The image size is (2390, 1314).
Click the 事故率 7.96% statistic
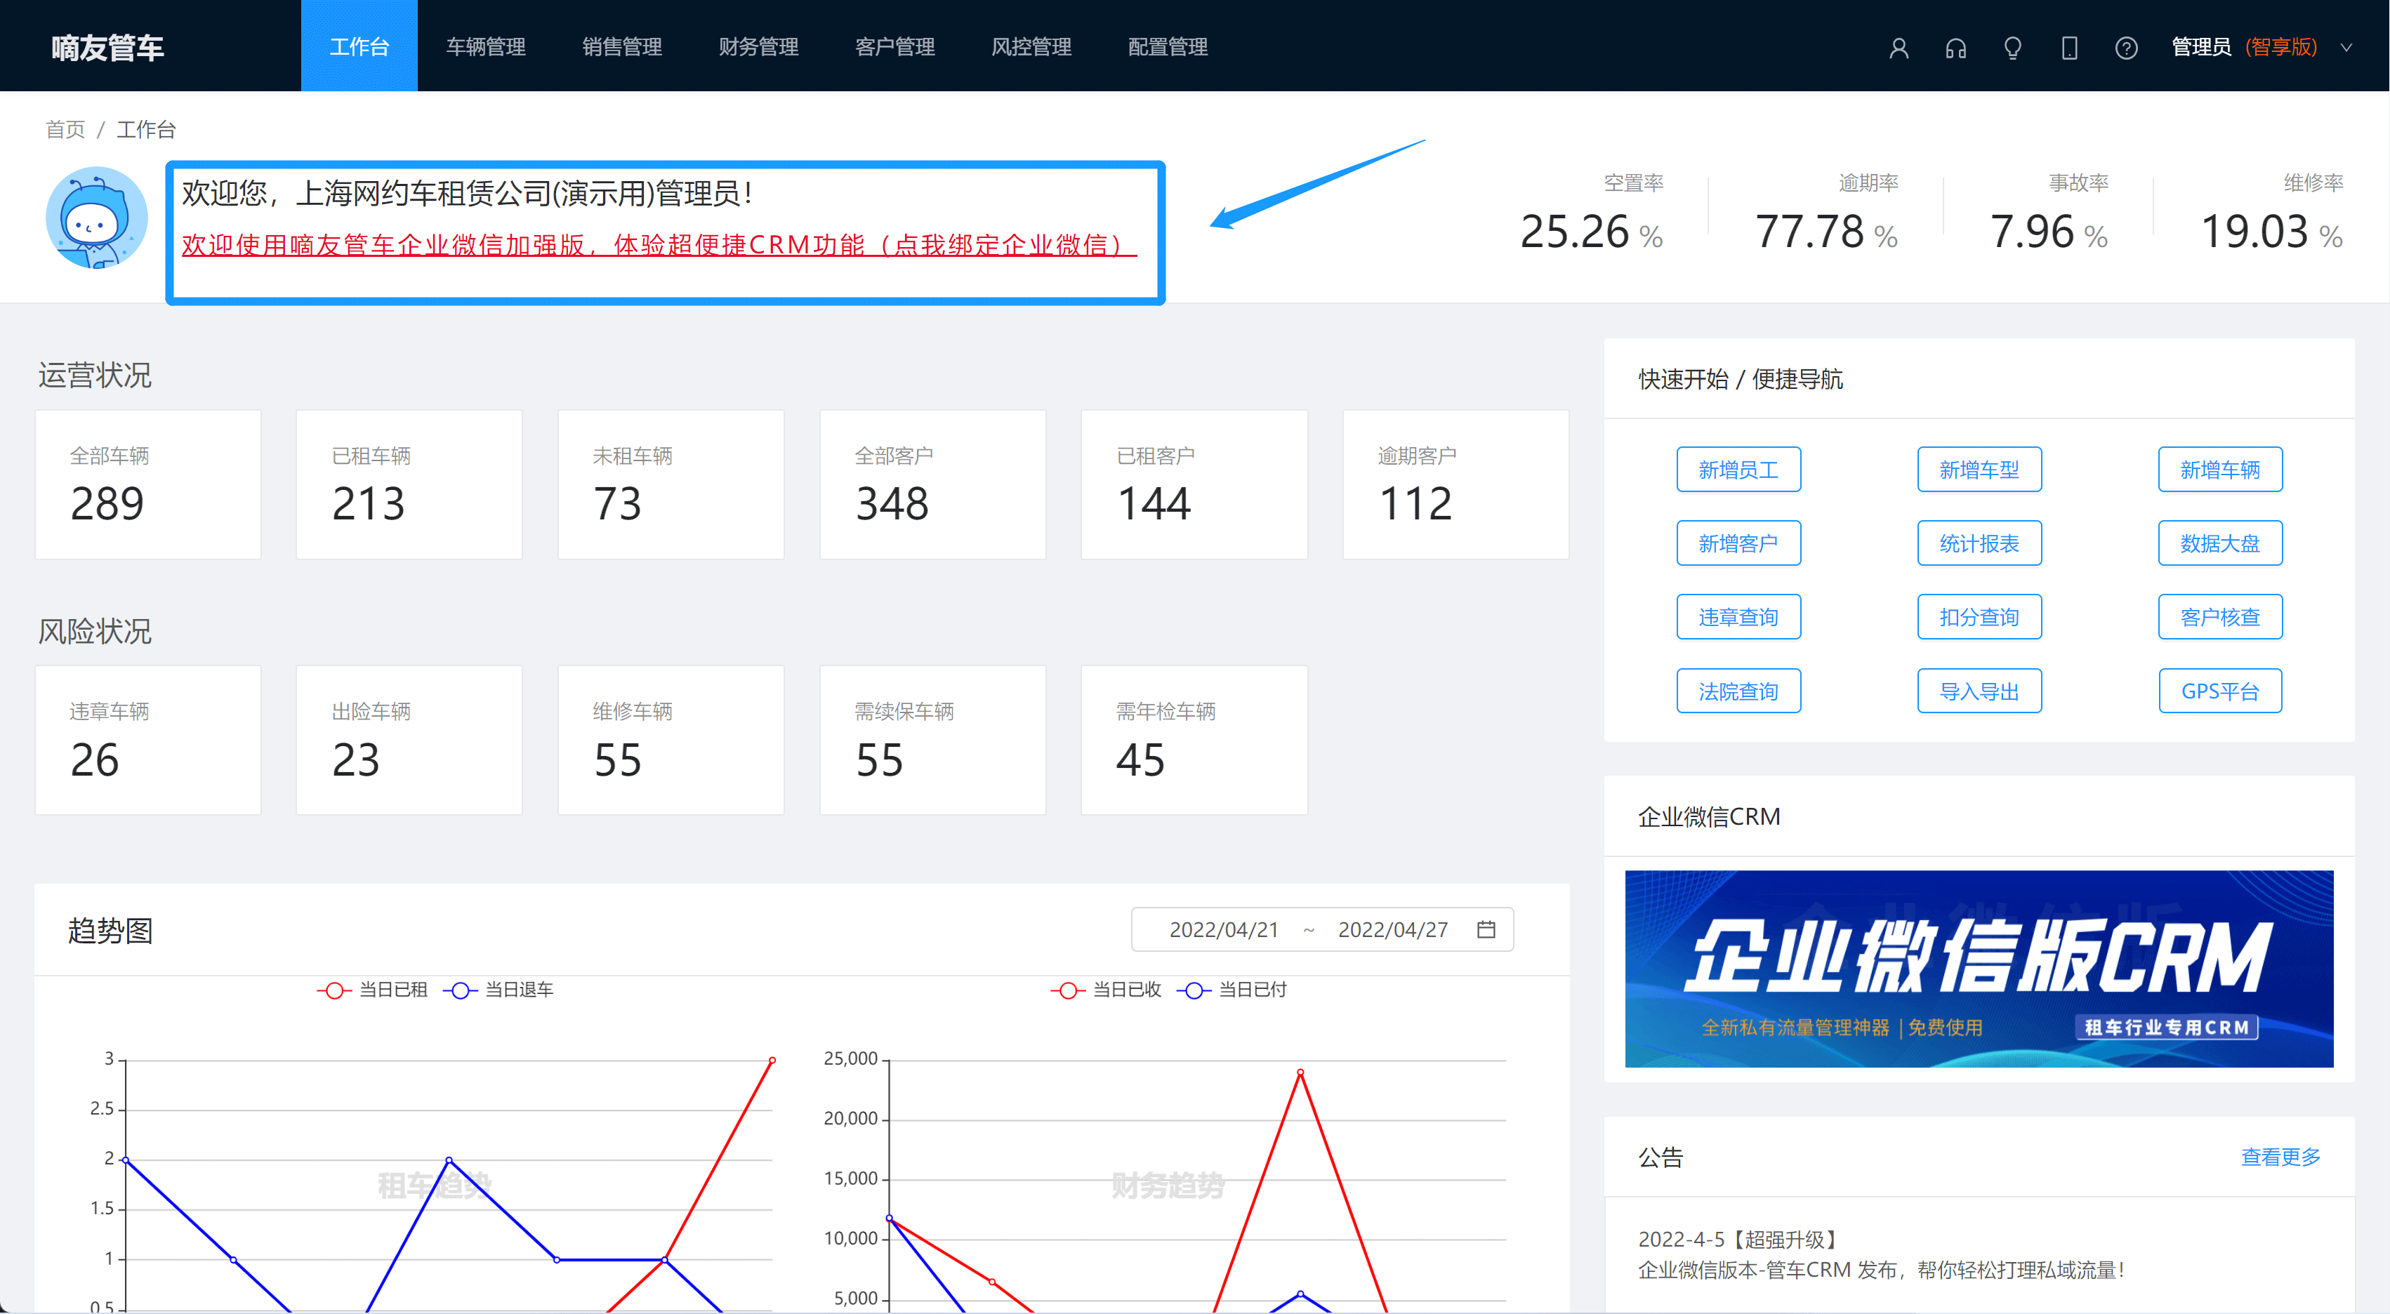click(2049, 213)
